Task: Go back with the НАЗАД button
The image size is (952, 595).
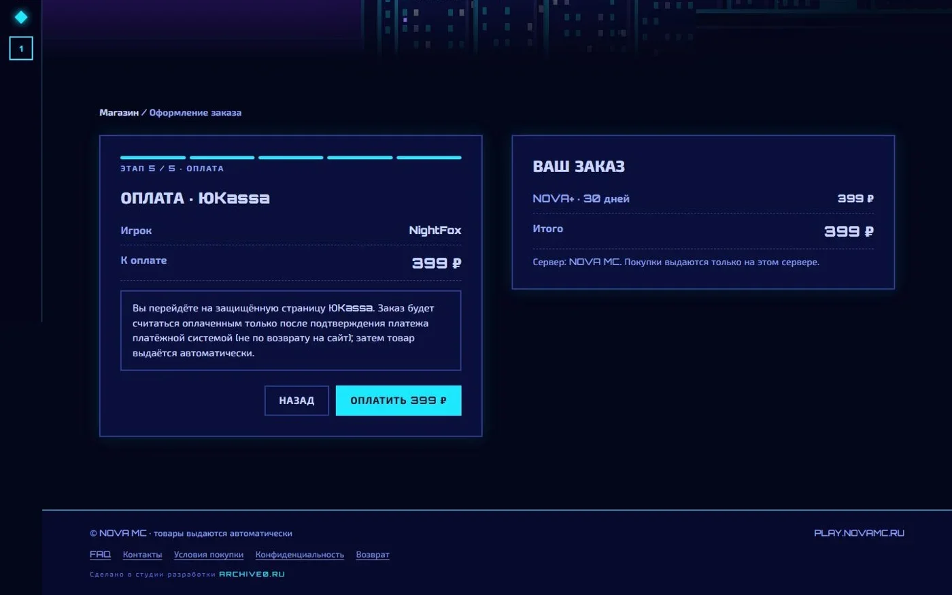Action: (x=296, y=401)
